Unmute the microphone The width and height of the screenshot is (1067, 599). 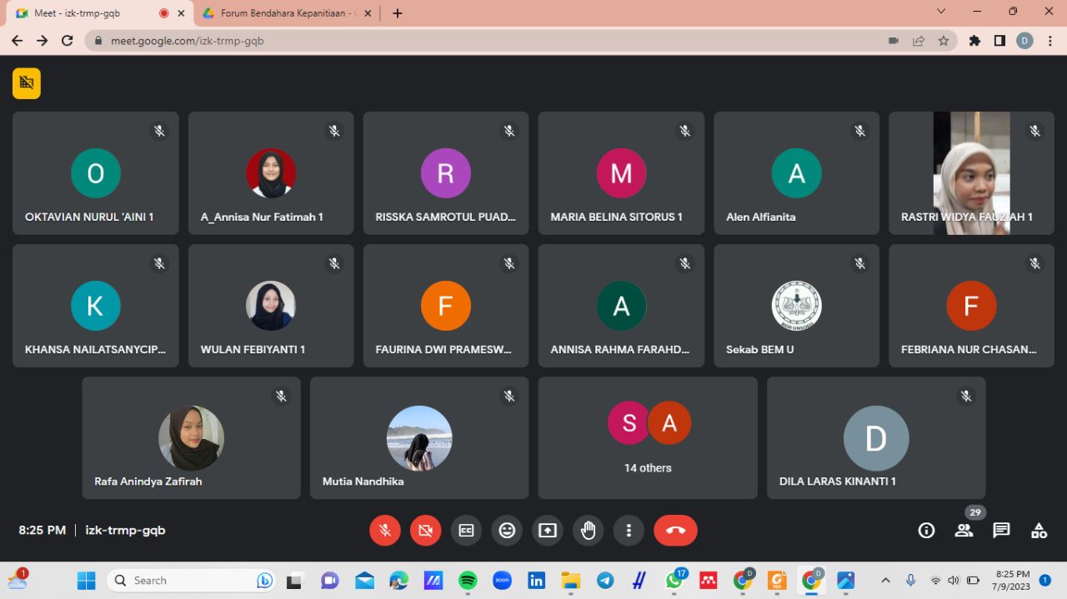pos(384,531)
